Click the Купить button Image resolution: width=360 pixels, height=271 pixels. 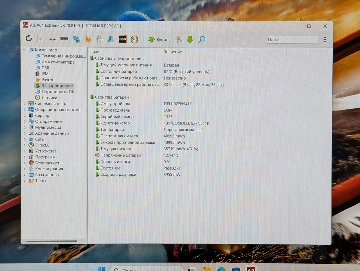click(x=159, y=40)
